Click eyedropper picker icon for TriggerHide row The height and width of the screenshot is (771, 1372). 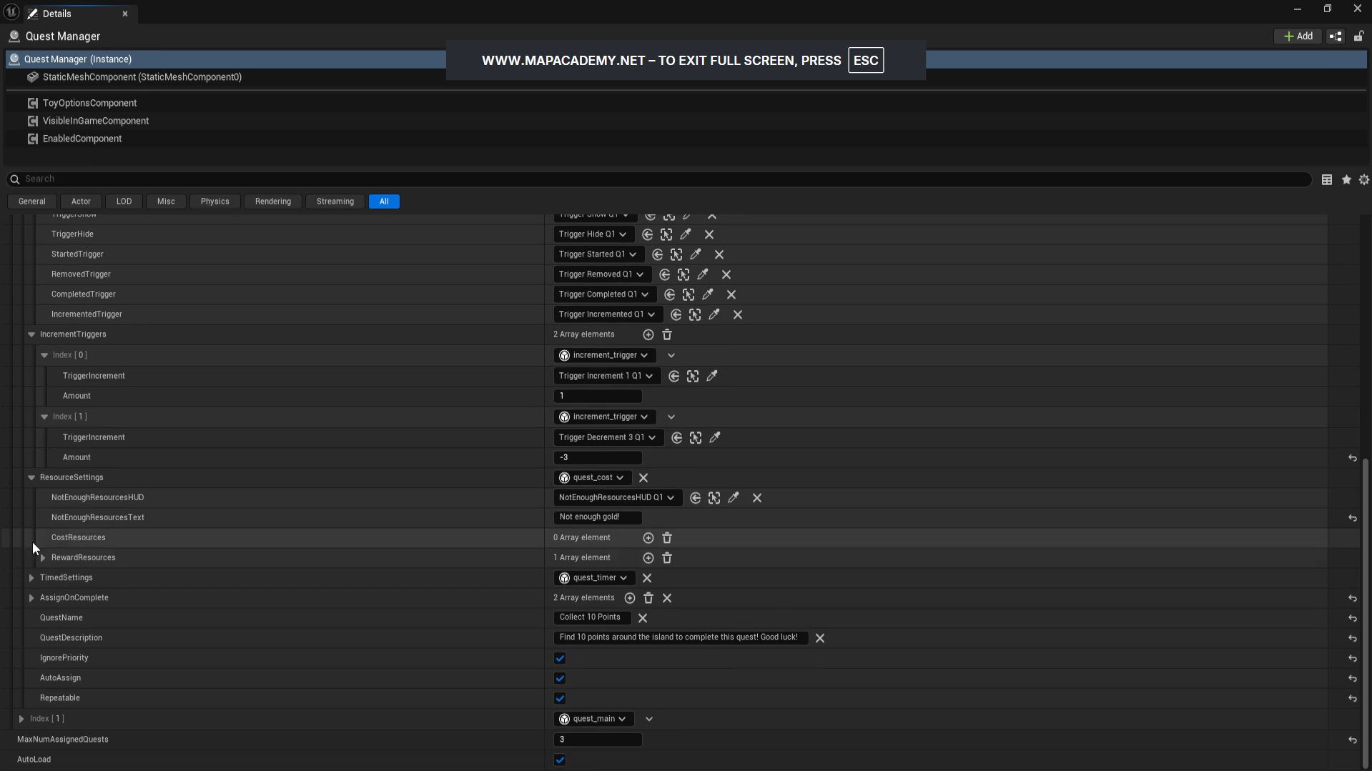point(686,234)
